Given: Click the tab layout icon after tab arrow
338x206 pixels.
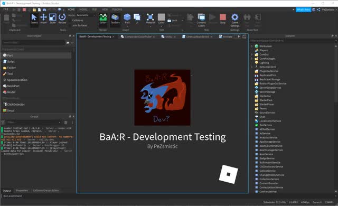Looking at the screenshot, I should tap(244, 36).
